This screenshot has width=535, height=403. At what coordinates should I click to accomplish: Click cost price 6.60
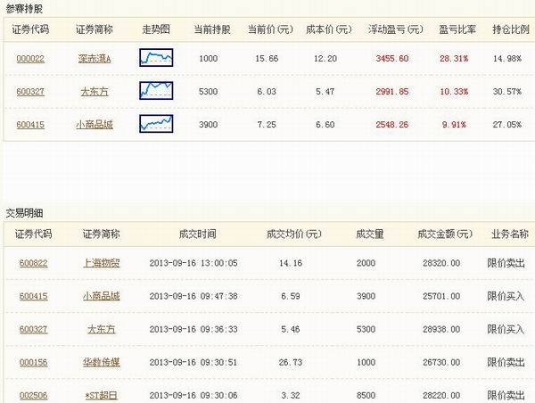point(325,125)
